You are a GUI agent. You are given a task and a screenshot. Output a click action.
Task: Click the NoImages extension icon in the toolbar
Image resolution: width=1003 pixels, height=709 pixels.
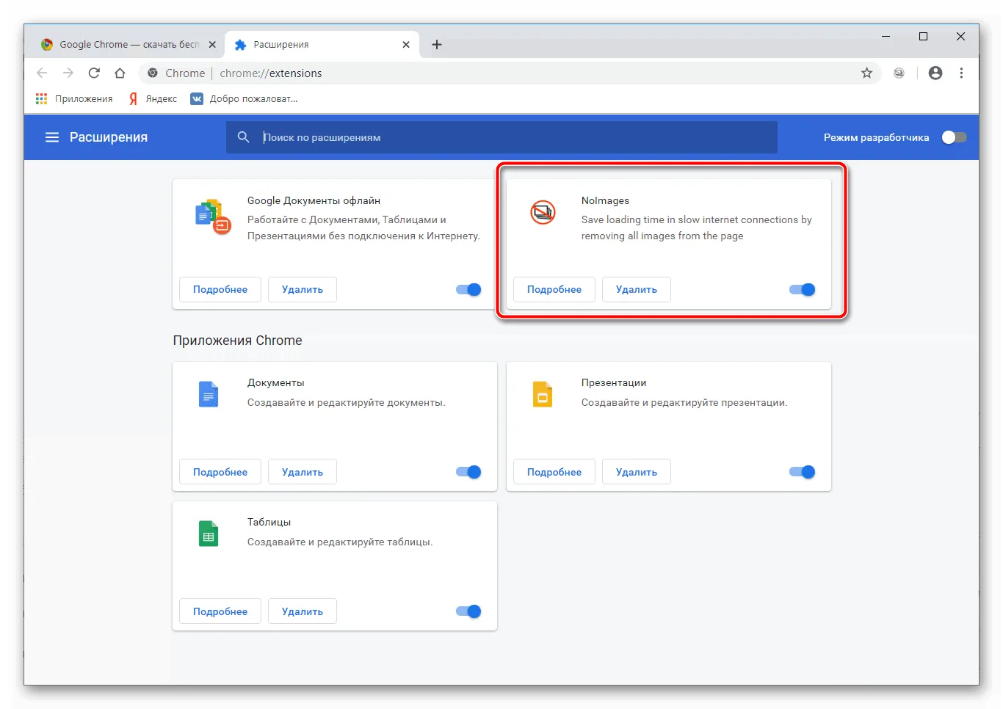[x=899, y=73]
